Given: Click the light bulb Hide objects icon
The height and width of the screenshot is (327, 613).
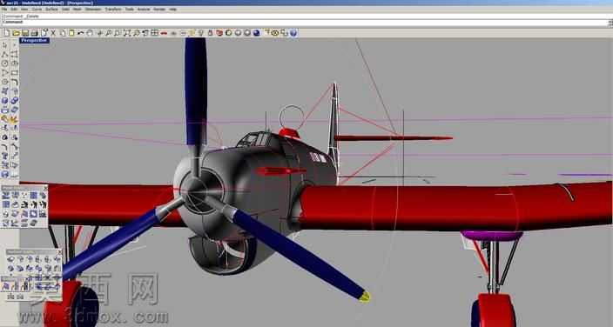Looking at the screenshot, I should pyautogui.click(x=200, y=33).
